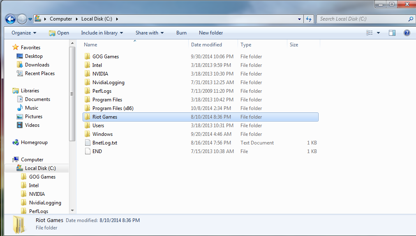Open the More view options dropdown arrow
Image resolution: width=416 pixels, height=236 pixels.
tap(378, 33)
